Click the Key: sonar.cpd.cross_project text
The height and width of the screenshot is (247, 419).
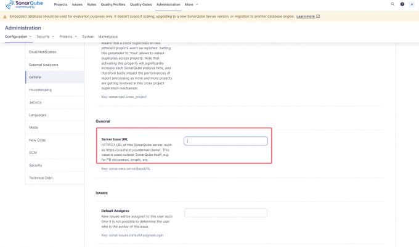pos(124,97)
